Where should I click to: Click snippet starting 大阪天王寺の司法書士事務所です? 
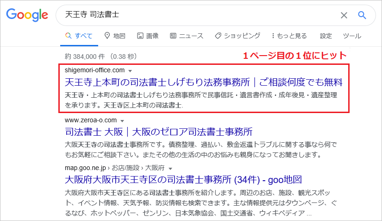click(201, 150)
